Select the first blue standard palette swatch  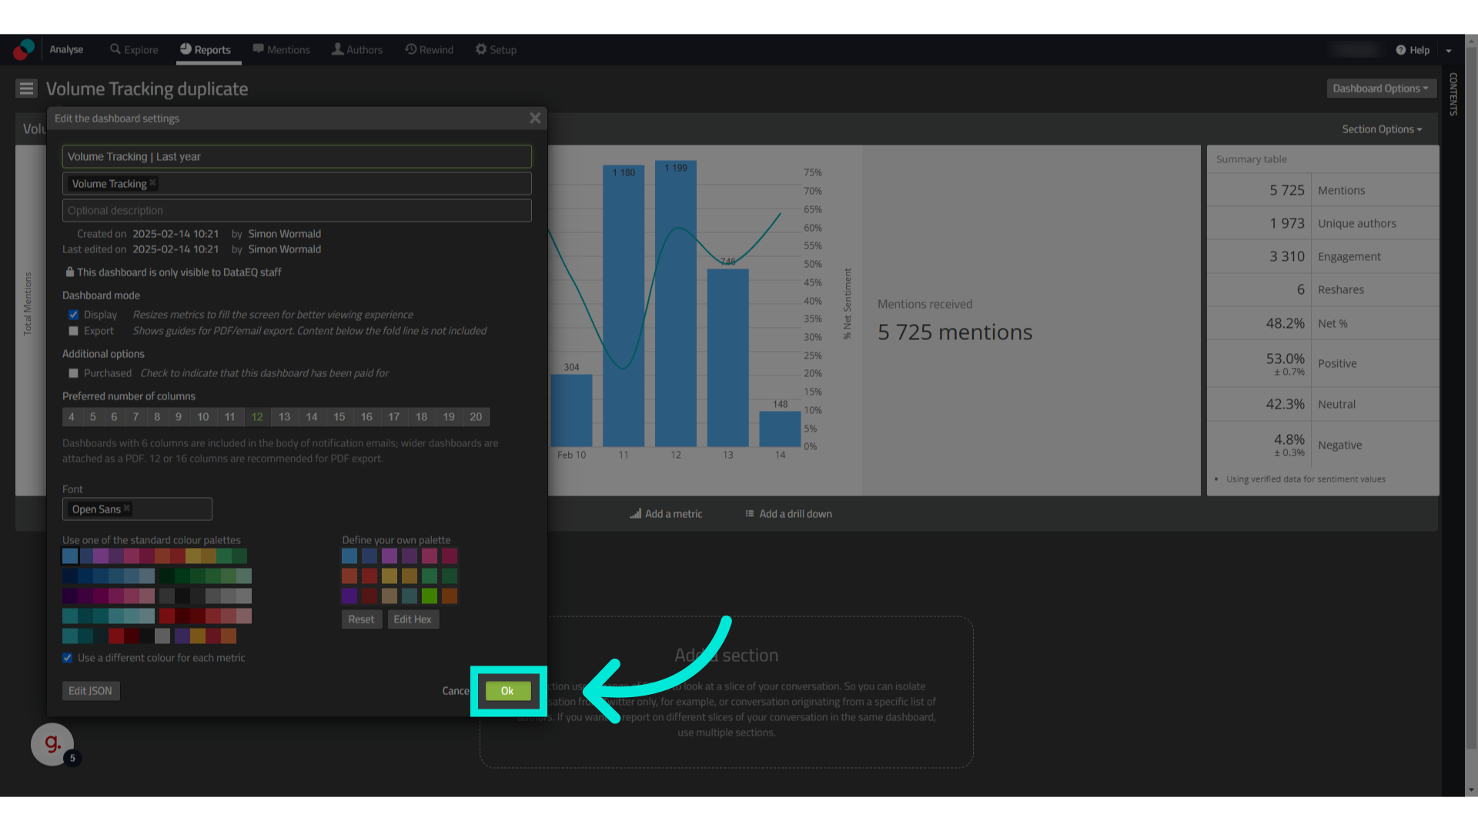(70, 556)
